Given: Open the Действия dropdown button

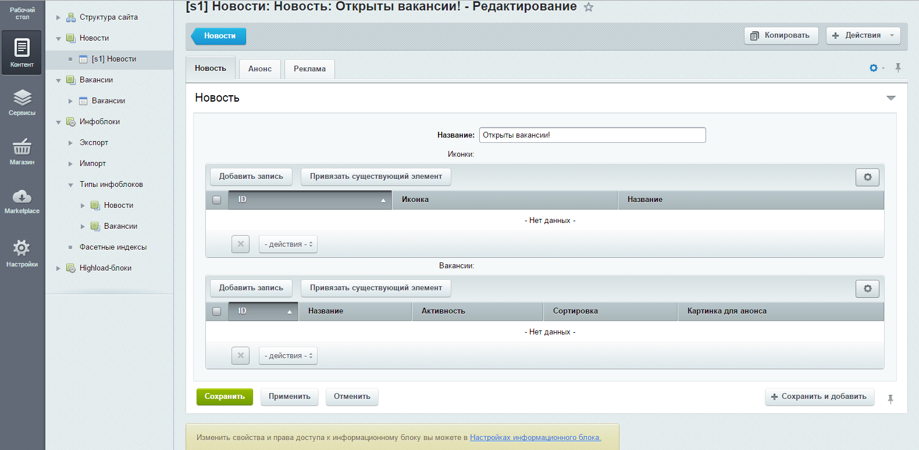Looking at the screenshot, I should 863,35.
